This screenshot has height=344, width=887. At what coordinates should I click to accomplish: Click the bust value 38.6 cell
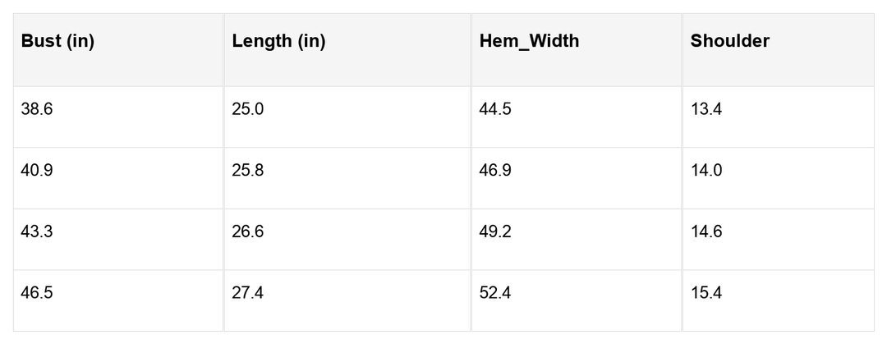pos(37,109)
